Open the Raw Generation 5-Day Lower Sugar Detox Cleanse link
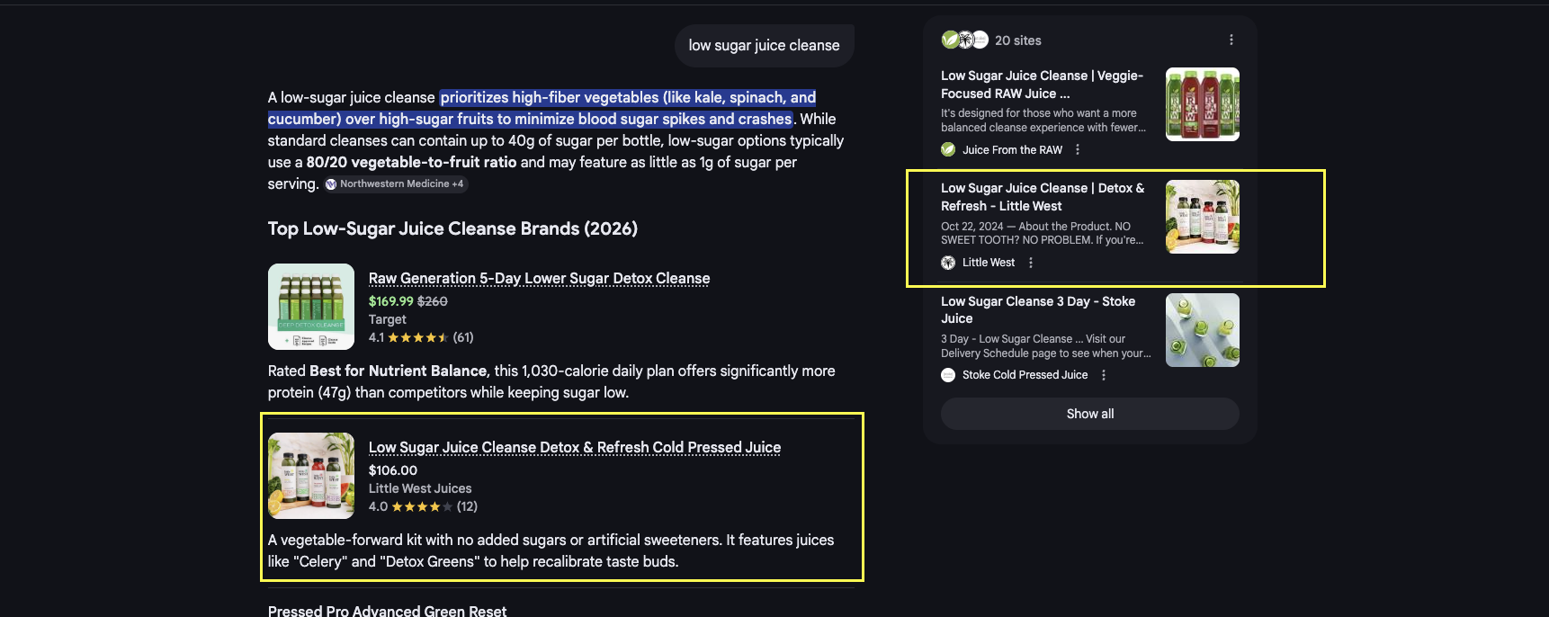Viewport: 1549px width, 617px height. (x=539, y=279)
